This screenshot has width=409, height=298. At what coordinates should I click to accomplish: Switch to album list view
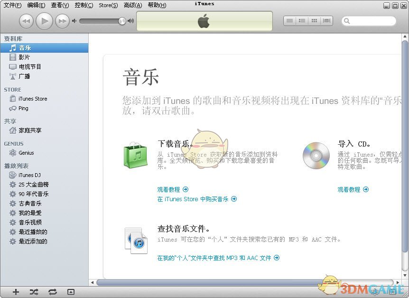302,20
